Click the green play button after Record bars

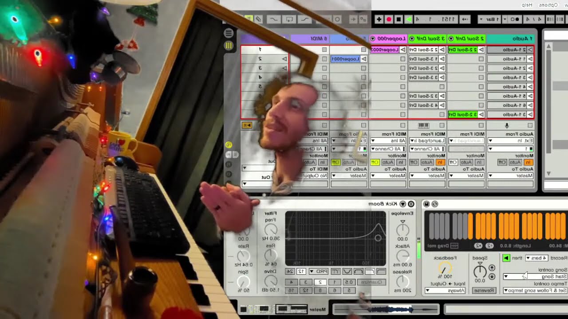506,258
